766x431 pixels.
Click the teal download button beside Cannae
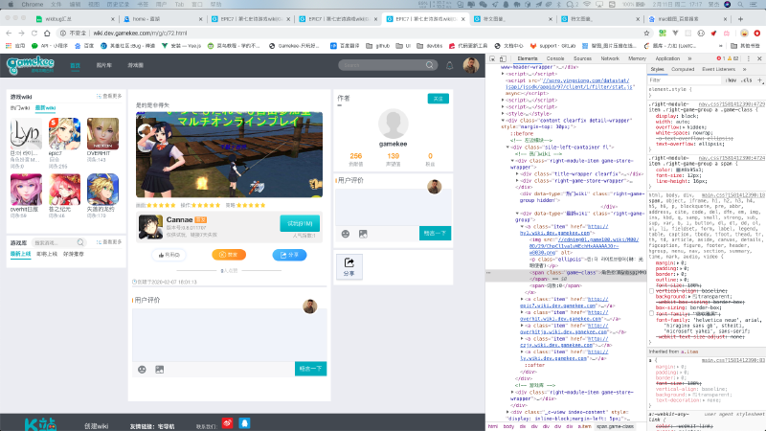tap(300, 223)
